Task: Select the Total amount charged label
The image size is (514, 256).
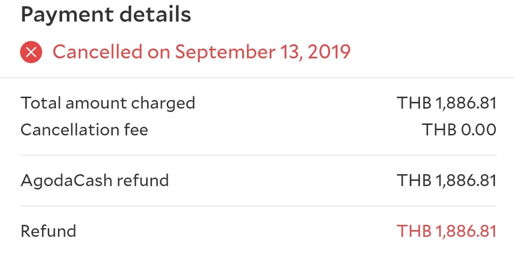Action: [108, 103]
